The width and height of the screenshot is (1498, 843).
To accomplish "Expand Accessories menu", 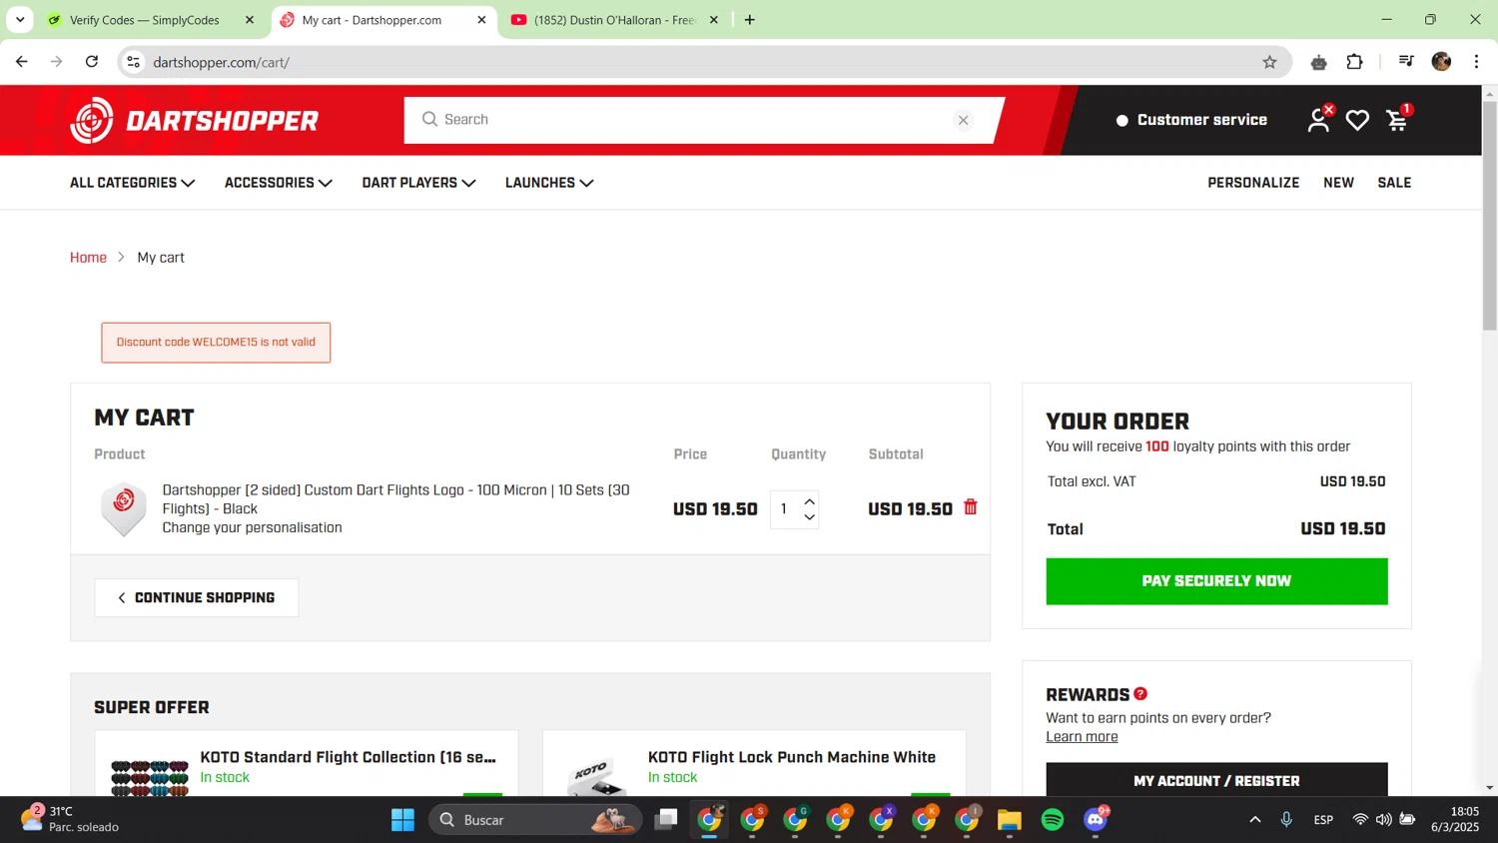I will (x=279, y=183).
